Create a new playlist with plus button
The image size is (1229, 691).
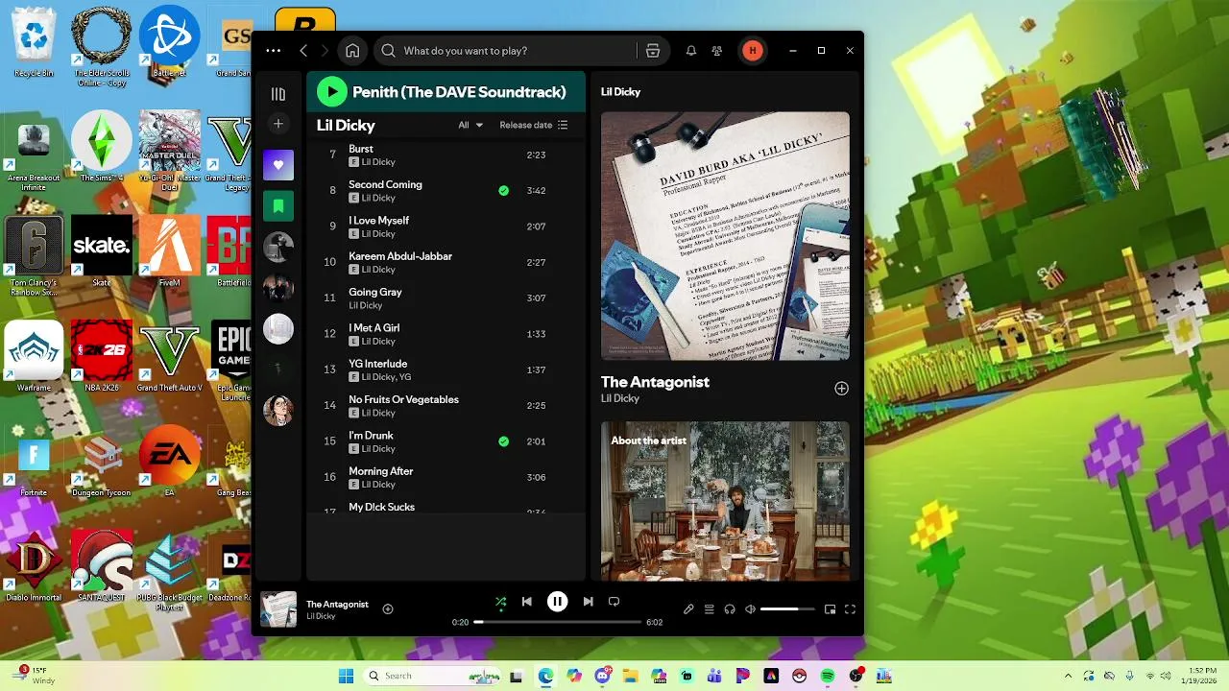(x=278, y=124)
